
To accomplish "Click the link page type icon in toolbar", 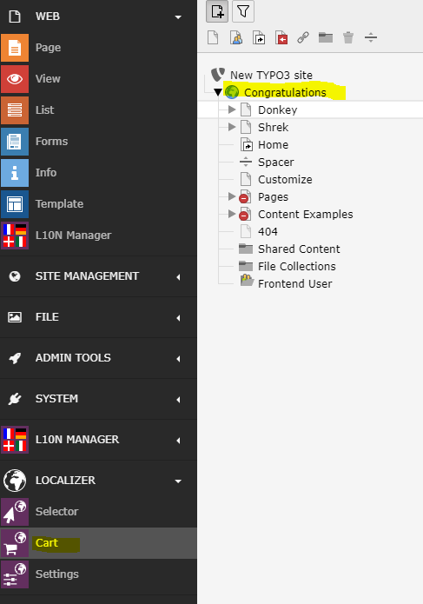I will (x=303, y=37).
